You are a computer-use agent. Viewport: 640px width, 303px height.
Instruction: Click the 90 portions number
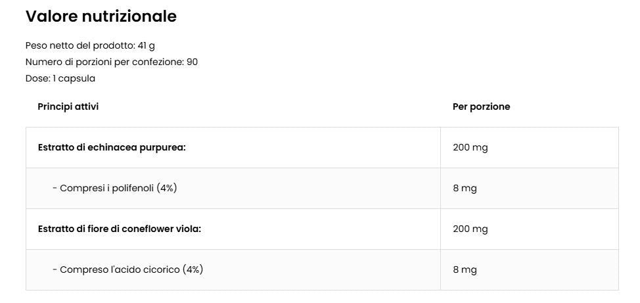[x=192, y=62]
